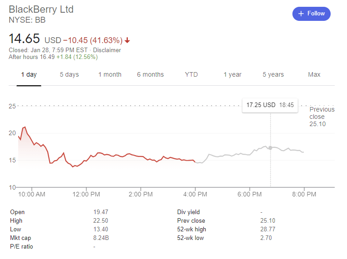Viewport: 347px width, 259px height.
Task: Click the Previous close 25.10 label
Action: 322,117
